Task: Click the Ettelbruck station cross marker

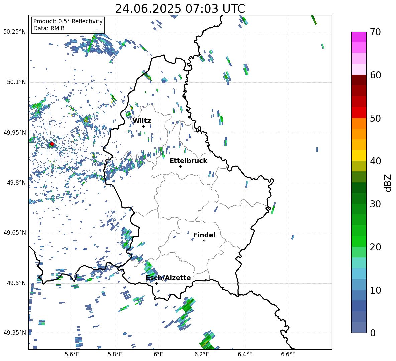Action: 180,166
